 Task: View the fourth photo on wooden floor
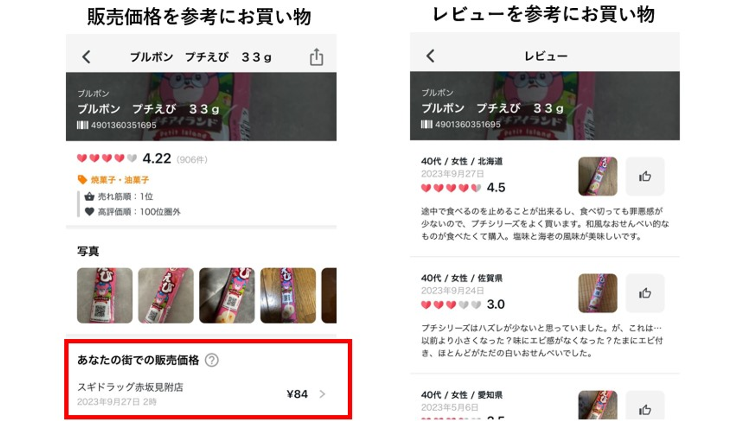[288, 296]
